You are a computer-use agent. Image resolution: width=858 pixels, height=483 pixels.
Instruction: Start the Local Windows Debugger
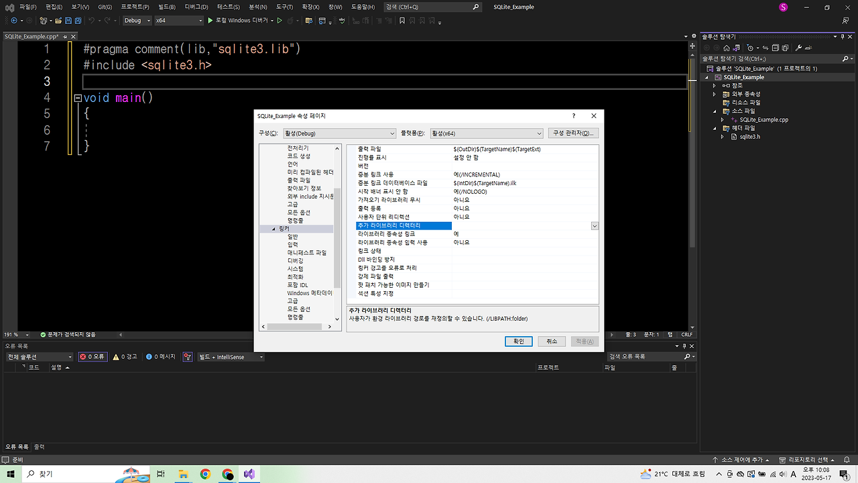[240, 20]
